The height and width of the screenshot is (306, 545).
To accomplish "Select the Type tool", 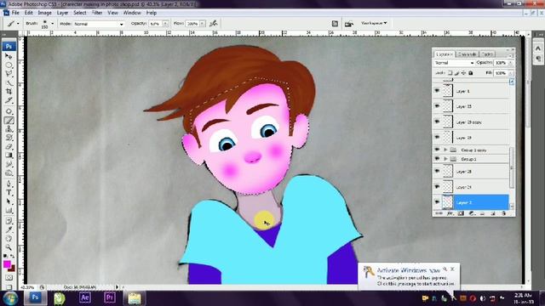I will [9, 193].
